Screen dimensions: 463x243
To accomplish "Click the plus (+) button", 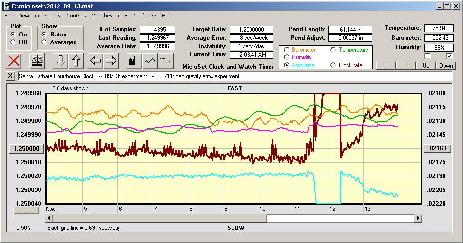I will tap(386, 66).
